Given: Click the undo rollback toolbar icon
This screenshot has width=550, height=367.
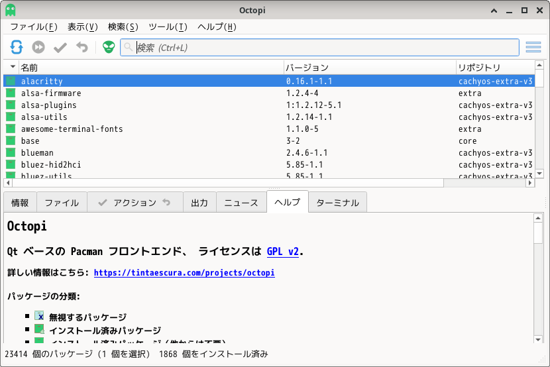Looking at the screenshot, I should click(82, 47).
